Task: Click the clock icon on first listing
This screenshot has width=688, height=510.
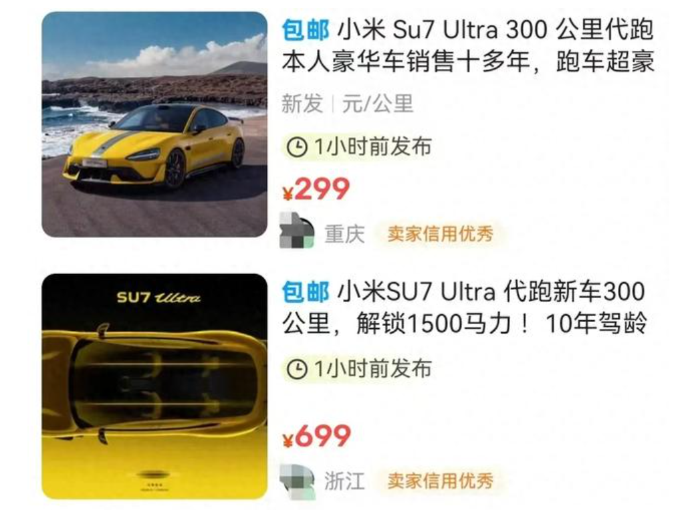Action: (x=297, y=147)
